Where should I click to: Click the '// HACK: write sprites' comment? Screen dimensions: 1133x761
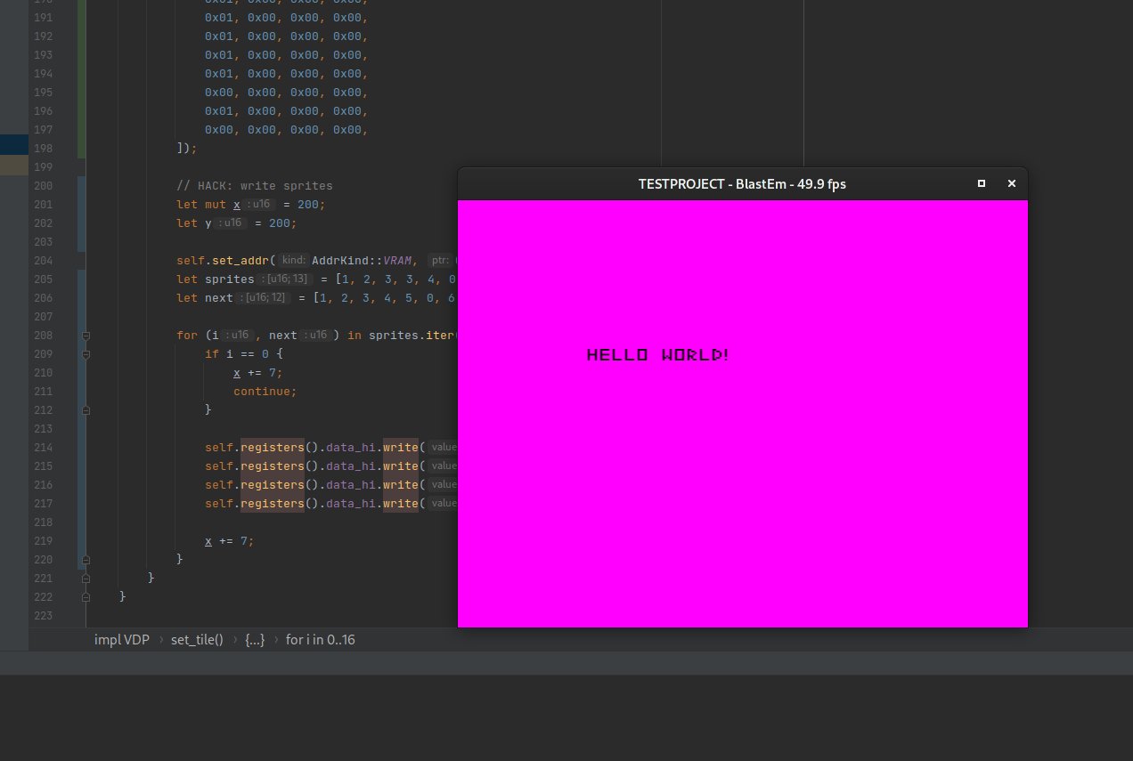254,186
